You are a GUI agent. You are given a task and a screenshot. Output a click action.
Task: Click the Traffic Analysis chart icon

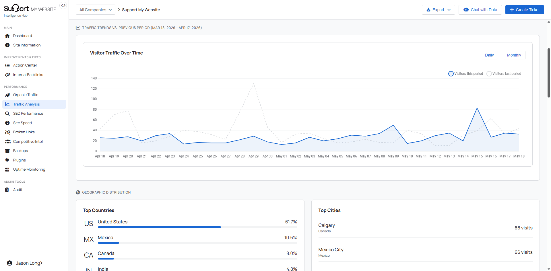point(7,104)
